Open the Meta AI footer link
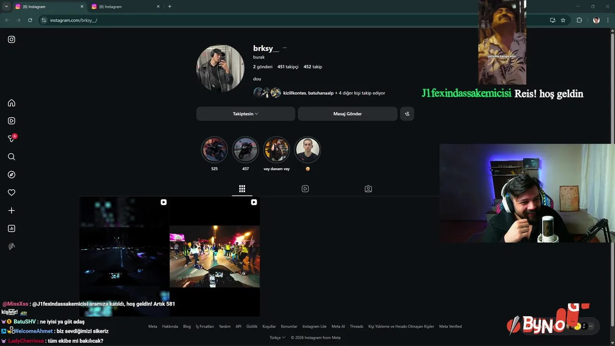This screenshot has width=615, height=346. pyautogui.click(x=338, y=326)
